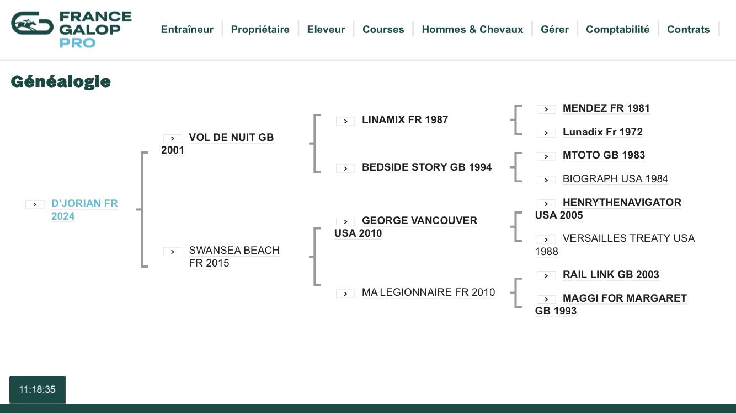This screenshot has width=736, height=413.
Task: Open the Contrats menu
Action: 688,30
